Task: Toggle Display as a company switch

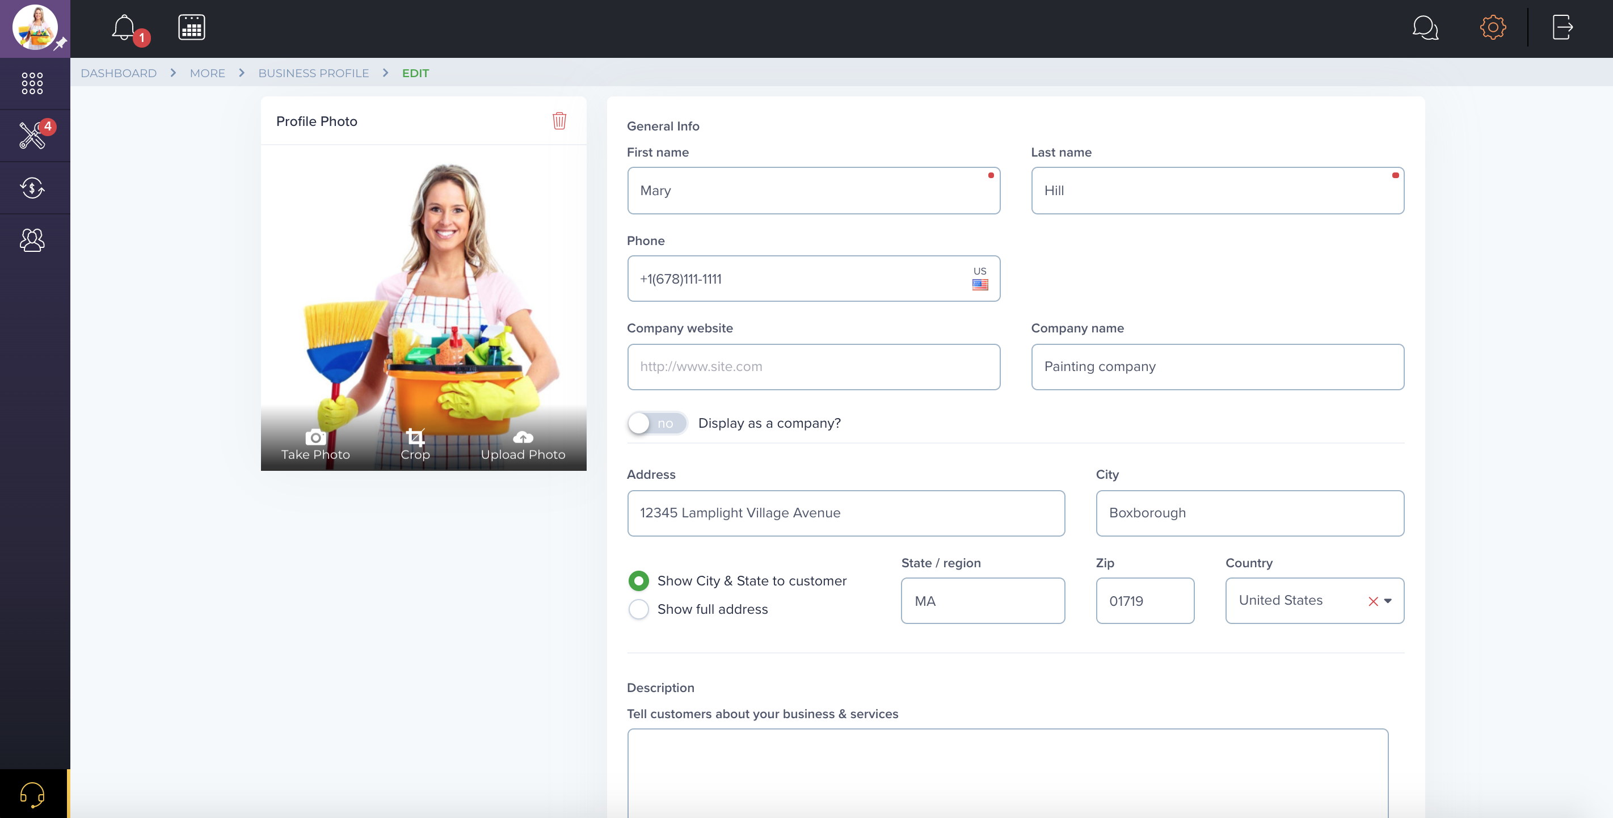Action: [x=657, y=423]
